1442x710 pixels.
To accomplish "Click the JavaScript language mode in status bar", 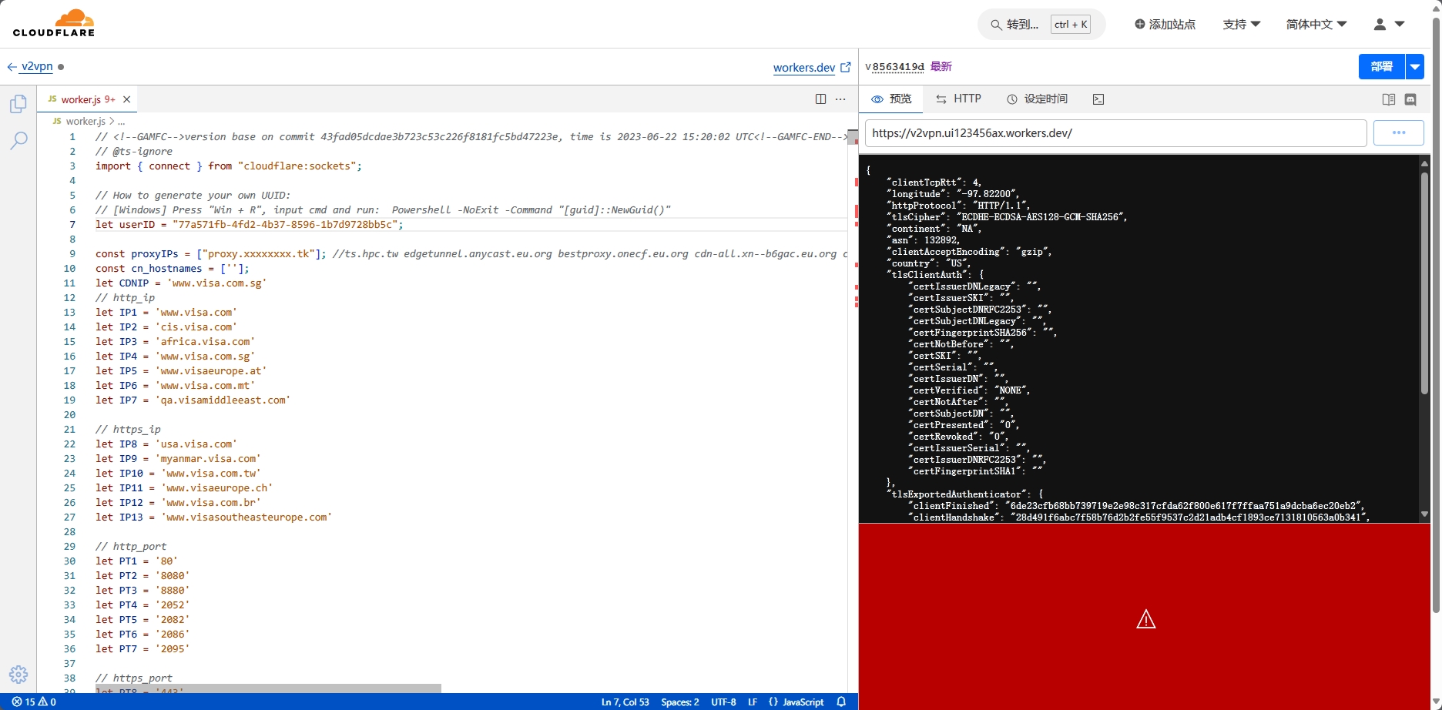I will 796,702.
